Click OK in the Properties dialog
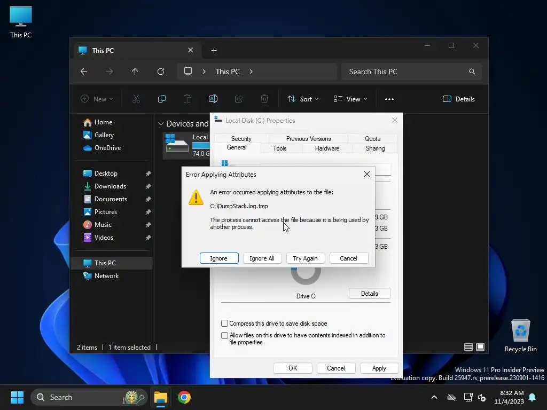The width and height of the screenshot is (547, 410). pos(293,368)
